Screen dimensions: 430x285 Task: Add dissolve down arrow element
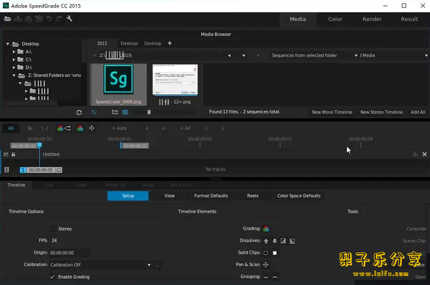[x=275, y=241]
